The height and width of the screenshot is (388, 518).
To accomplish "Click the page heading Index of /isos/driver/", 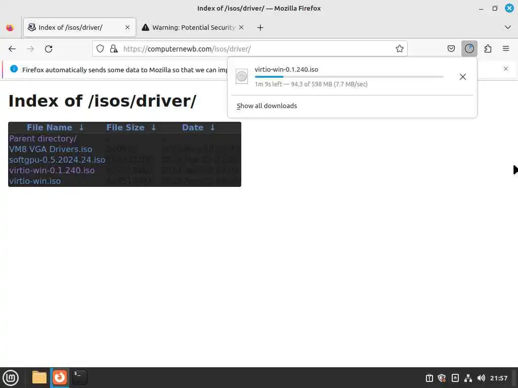I will pos(102,101).
